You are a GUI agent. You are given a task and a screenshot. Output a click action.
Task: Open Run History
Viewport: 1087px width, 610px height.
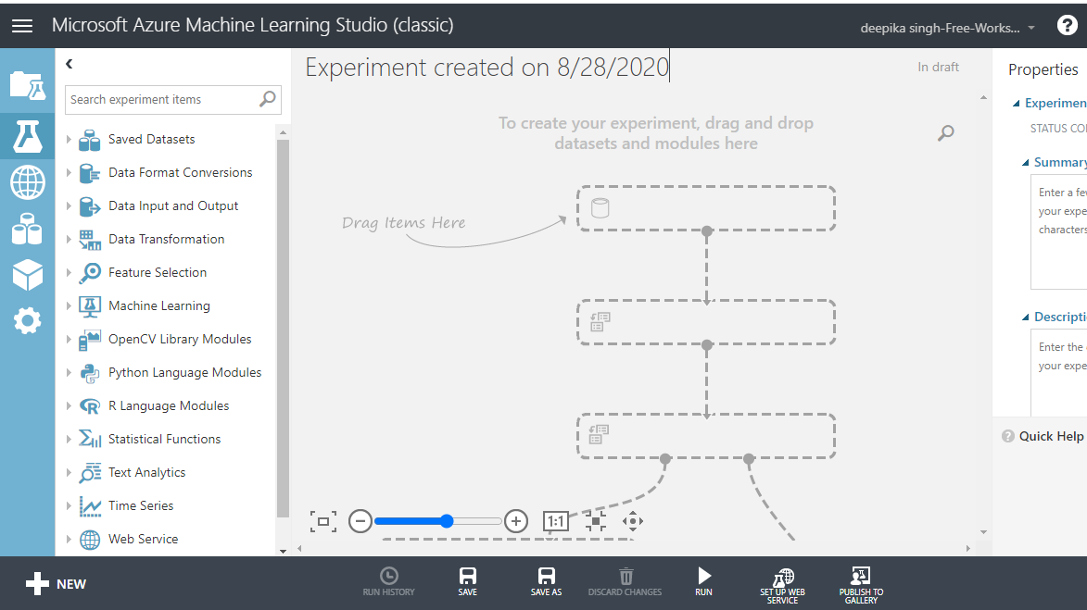pos(389,581)
